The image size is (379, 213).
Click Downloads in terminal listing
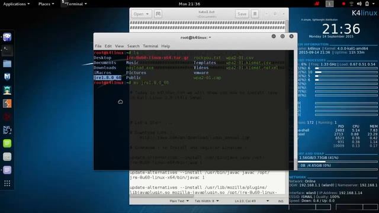(105, 67)
